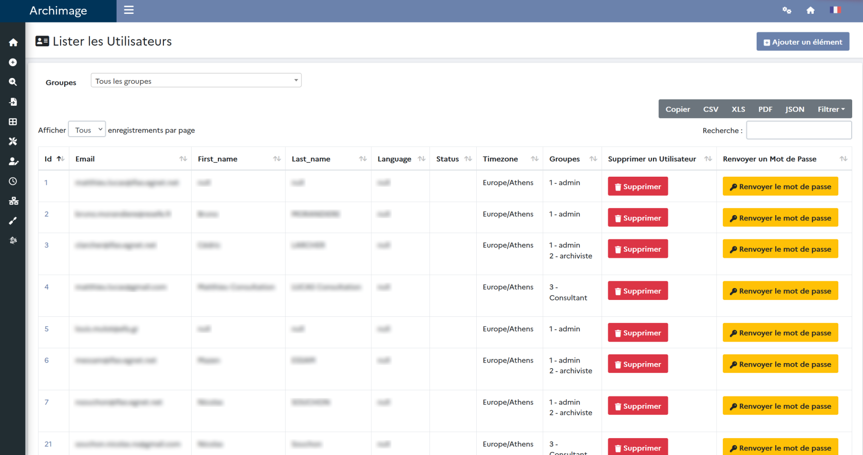Export table as XLS

pos(738,109)
